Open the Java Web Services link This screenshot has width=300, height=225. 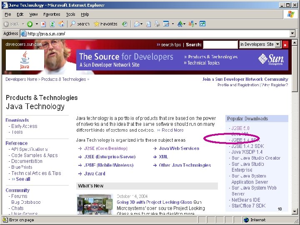(x=179, y=148)
